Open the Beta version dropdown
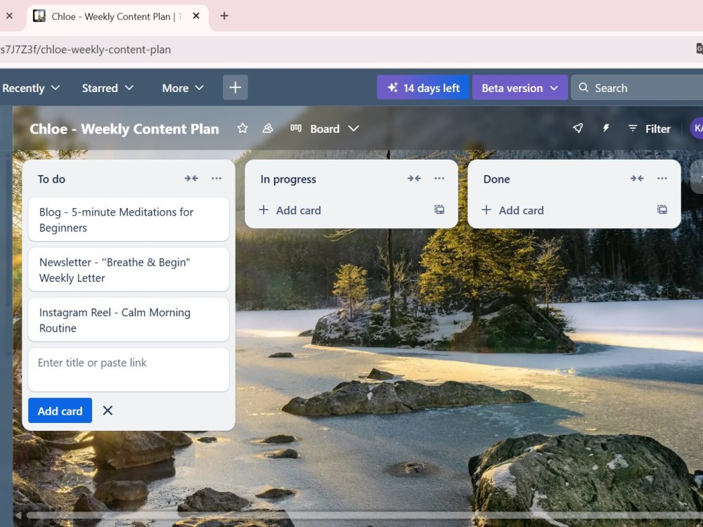 520,88
